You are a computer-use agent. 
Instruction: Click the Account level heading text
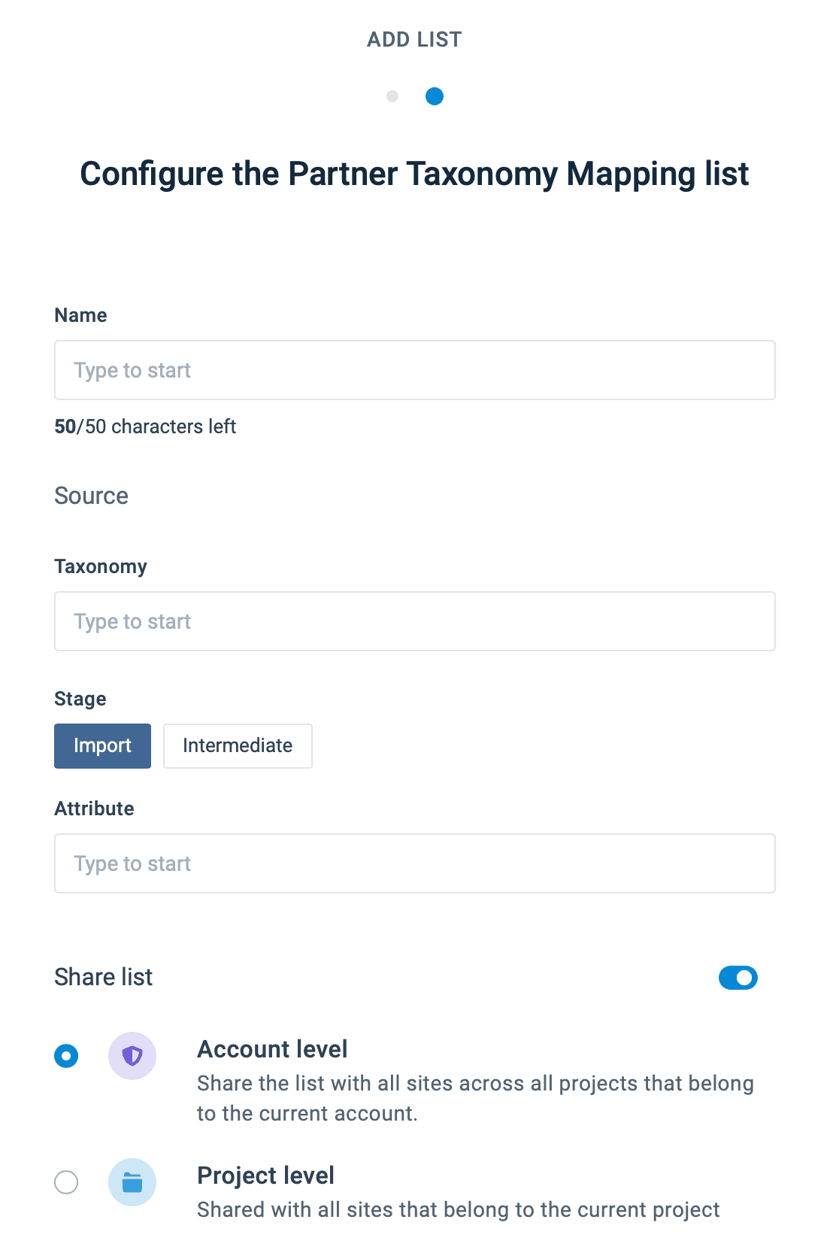272,1049
